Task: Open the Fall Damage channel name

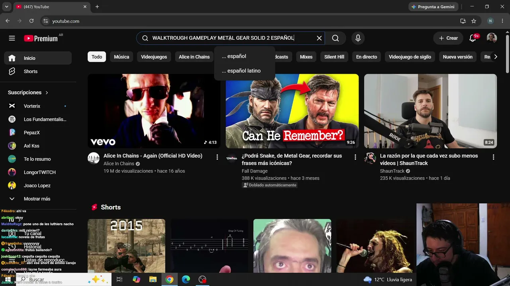Action: 255,171
